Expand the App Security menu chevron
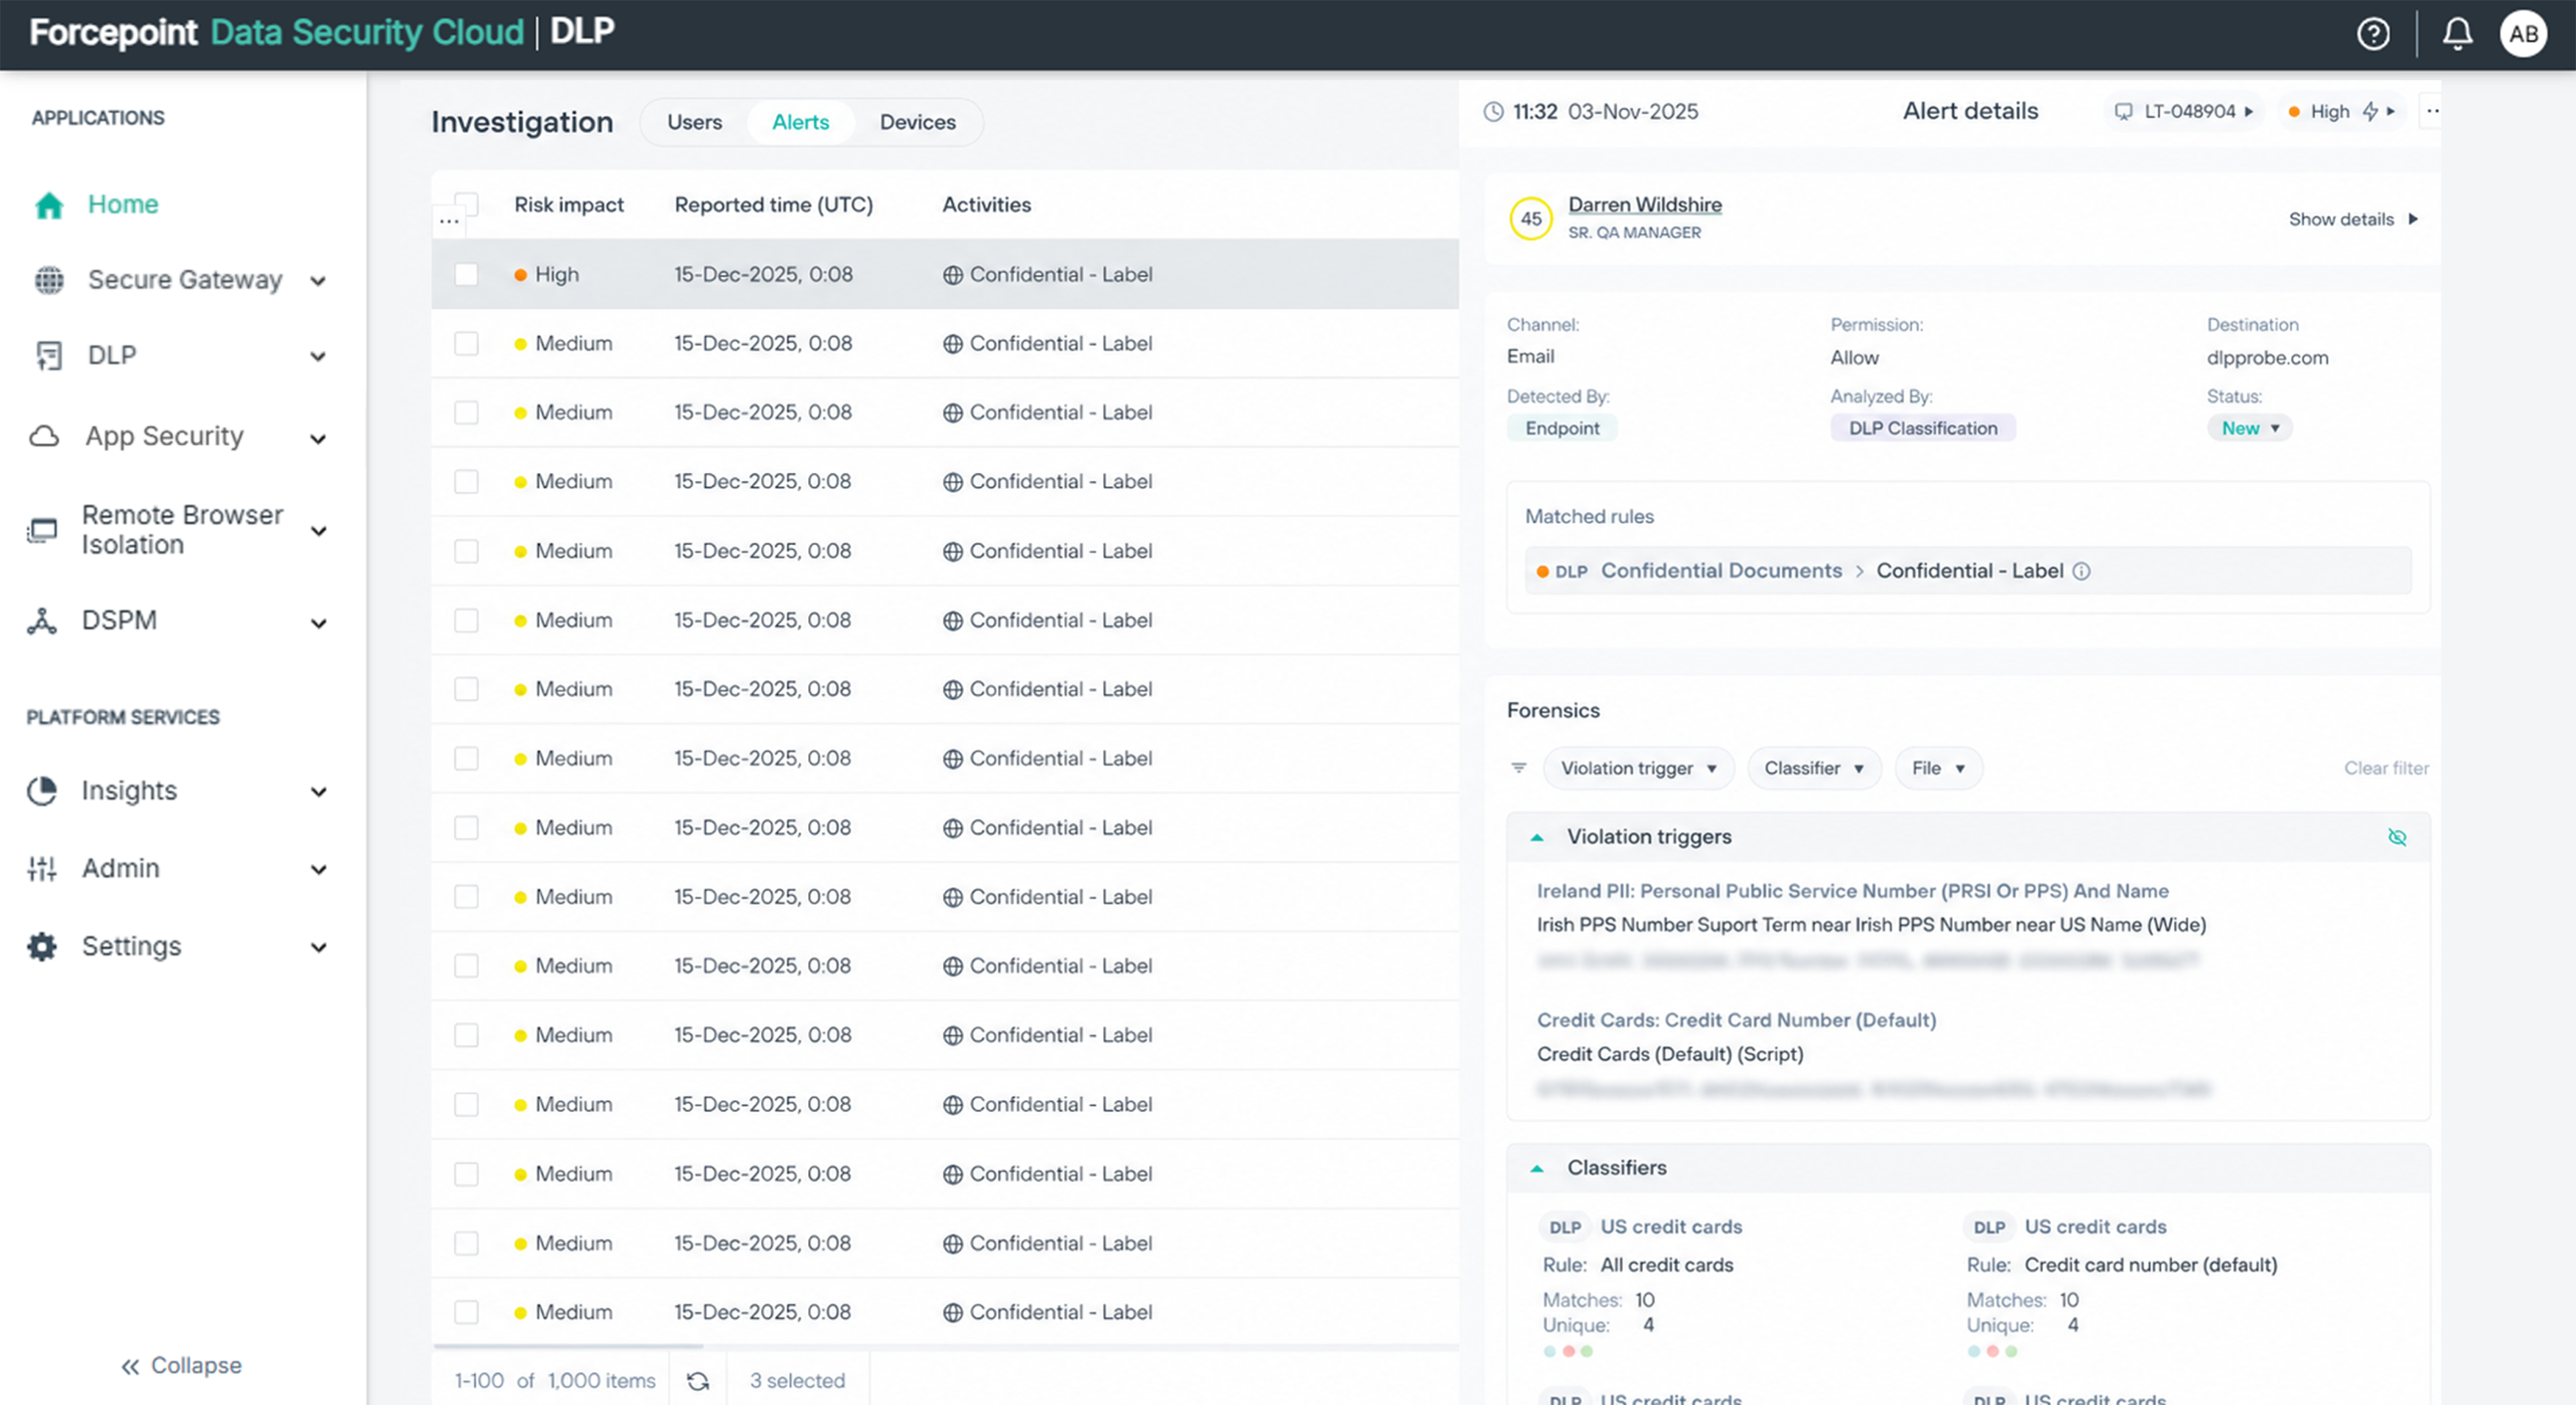This screenshot has width=2576, height=1405. (x=318, y=438)
